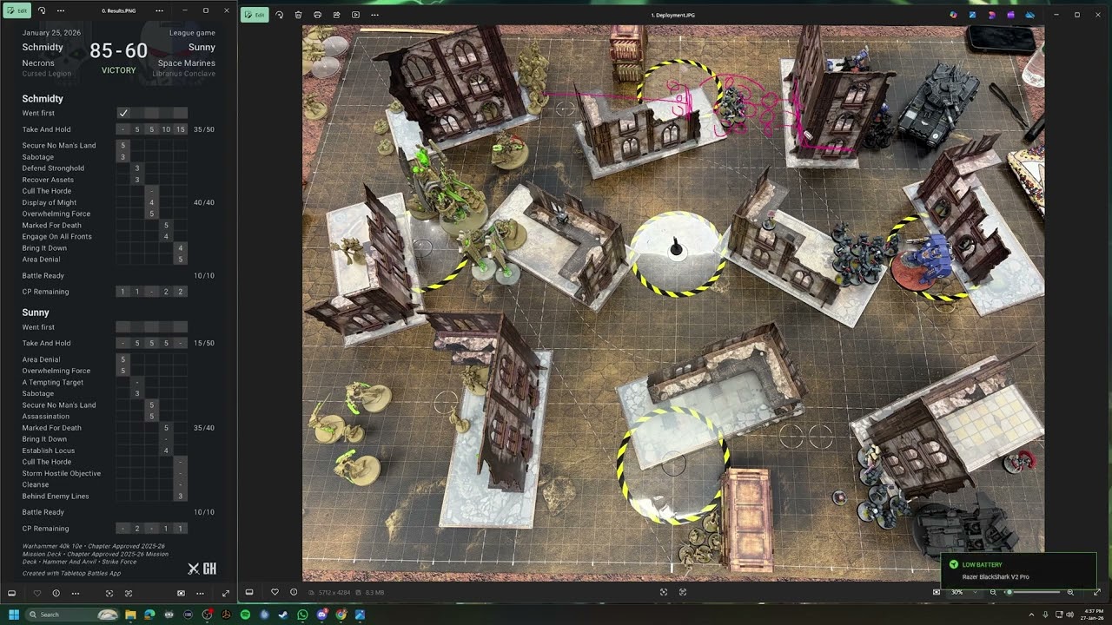Open the Photos app from the taskbar
Viewport: 1112px width, 625px height.
coord(360,615)
